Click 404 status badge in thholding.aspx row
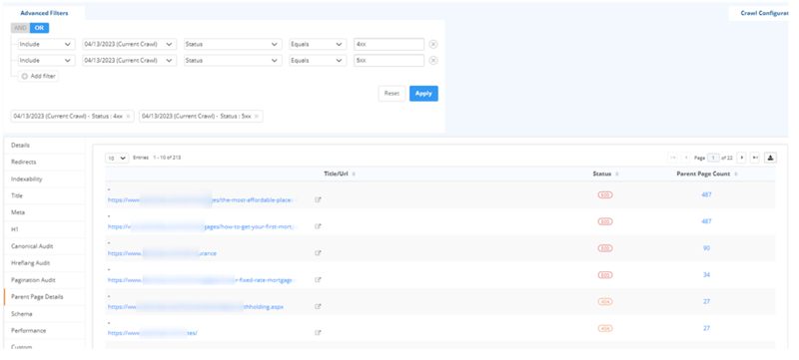 (605, 301)
